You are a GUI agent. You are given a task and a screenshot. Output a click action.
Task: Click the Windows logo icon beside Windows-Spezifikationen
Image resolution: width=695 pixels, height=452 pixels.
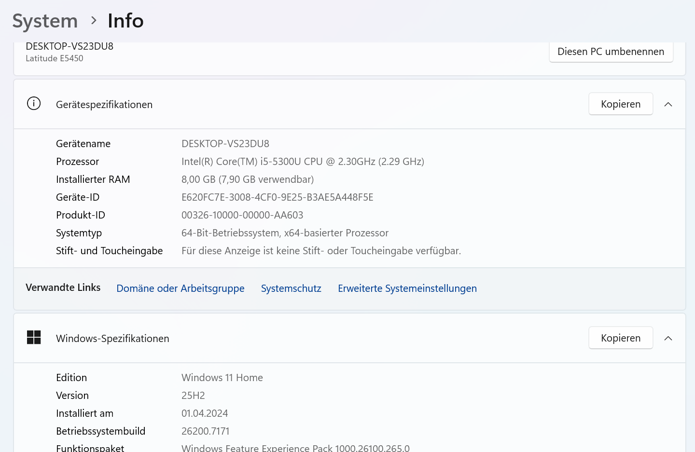pos(34,338)
